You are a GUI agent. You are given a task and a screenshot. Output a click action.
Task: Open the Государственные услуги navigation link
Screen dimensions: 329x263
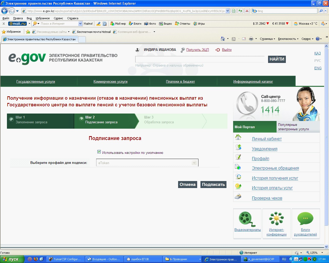[x=36, y=81]
